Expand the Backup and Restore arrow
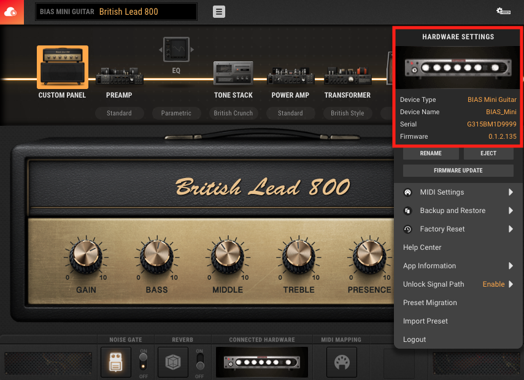 point(511,211)
